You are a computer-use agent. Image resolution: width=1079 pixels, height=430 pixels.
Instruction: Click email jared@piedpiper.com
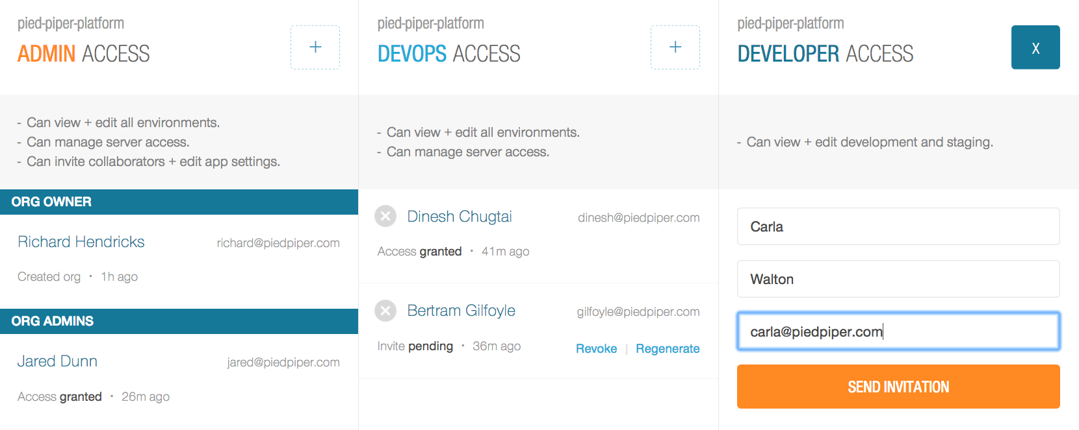pyautogui.click(x=283, y=363)
